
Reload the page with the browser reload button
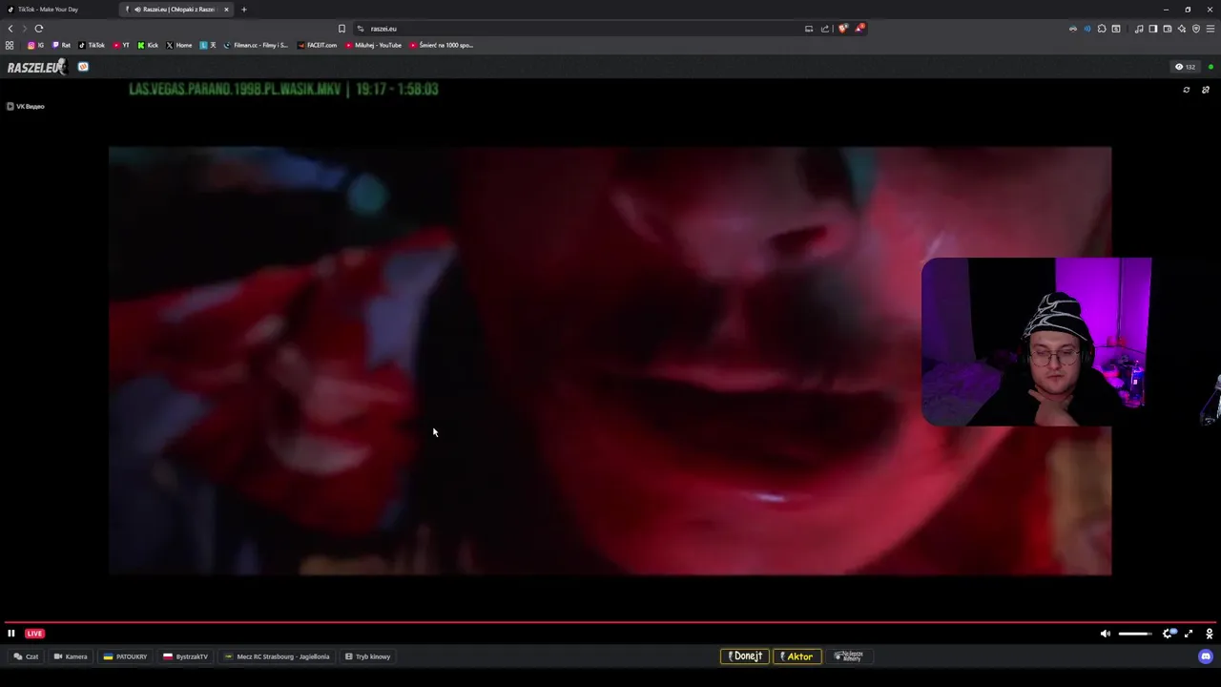pyautogui.click(x=39, y=29)
